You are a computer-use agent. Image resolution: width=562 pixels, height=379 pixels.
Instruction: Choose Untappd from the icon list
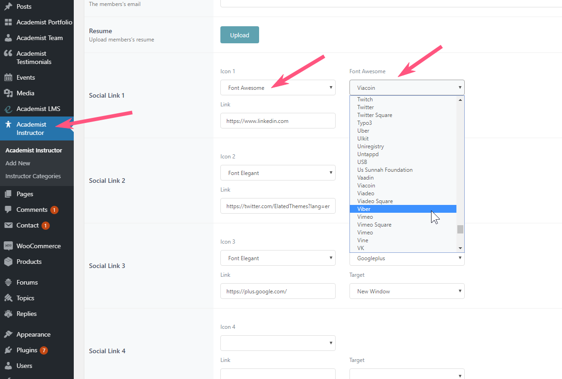click(x=403, y=154)
